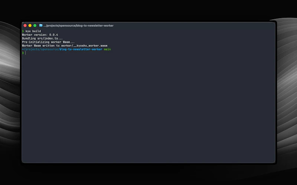Image resolution: width=297 pixels, height=185 pixels.
Task: Click the title path blog-to-newsletter-worker
Action: click(x=78, y=26)
